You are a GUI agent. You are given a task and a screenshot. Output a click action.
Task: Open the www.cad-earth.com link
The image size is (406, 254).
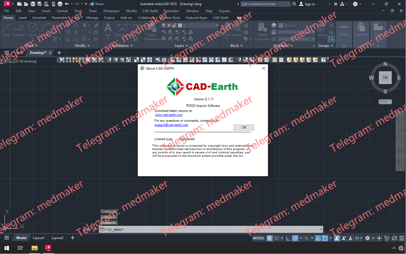point(168,115)
